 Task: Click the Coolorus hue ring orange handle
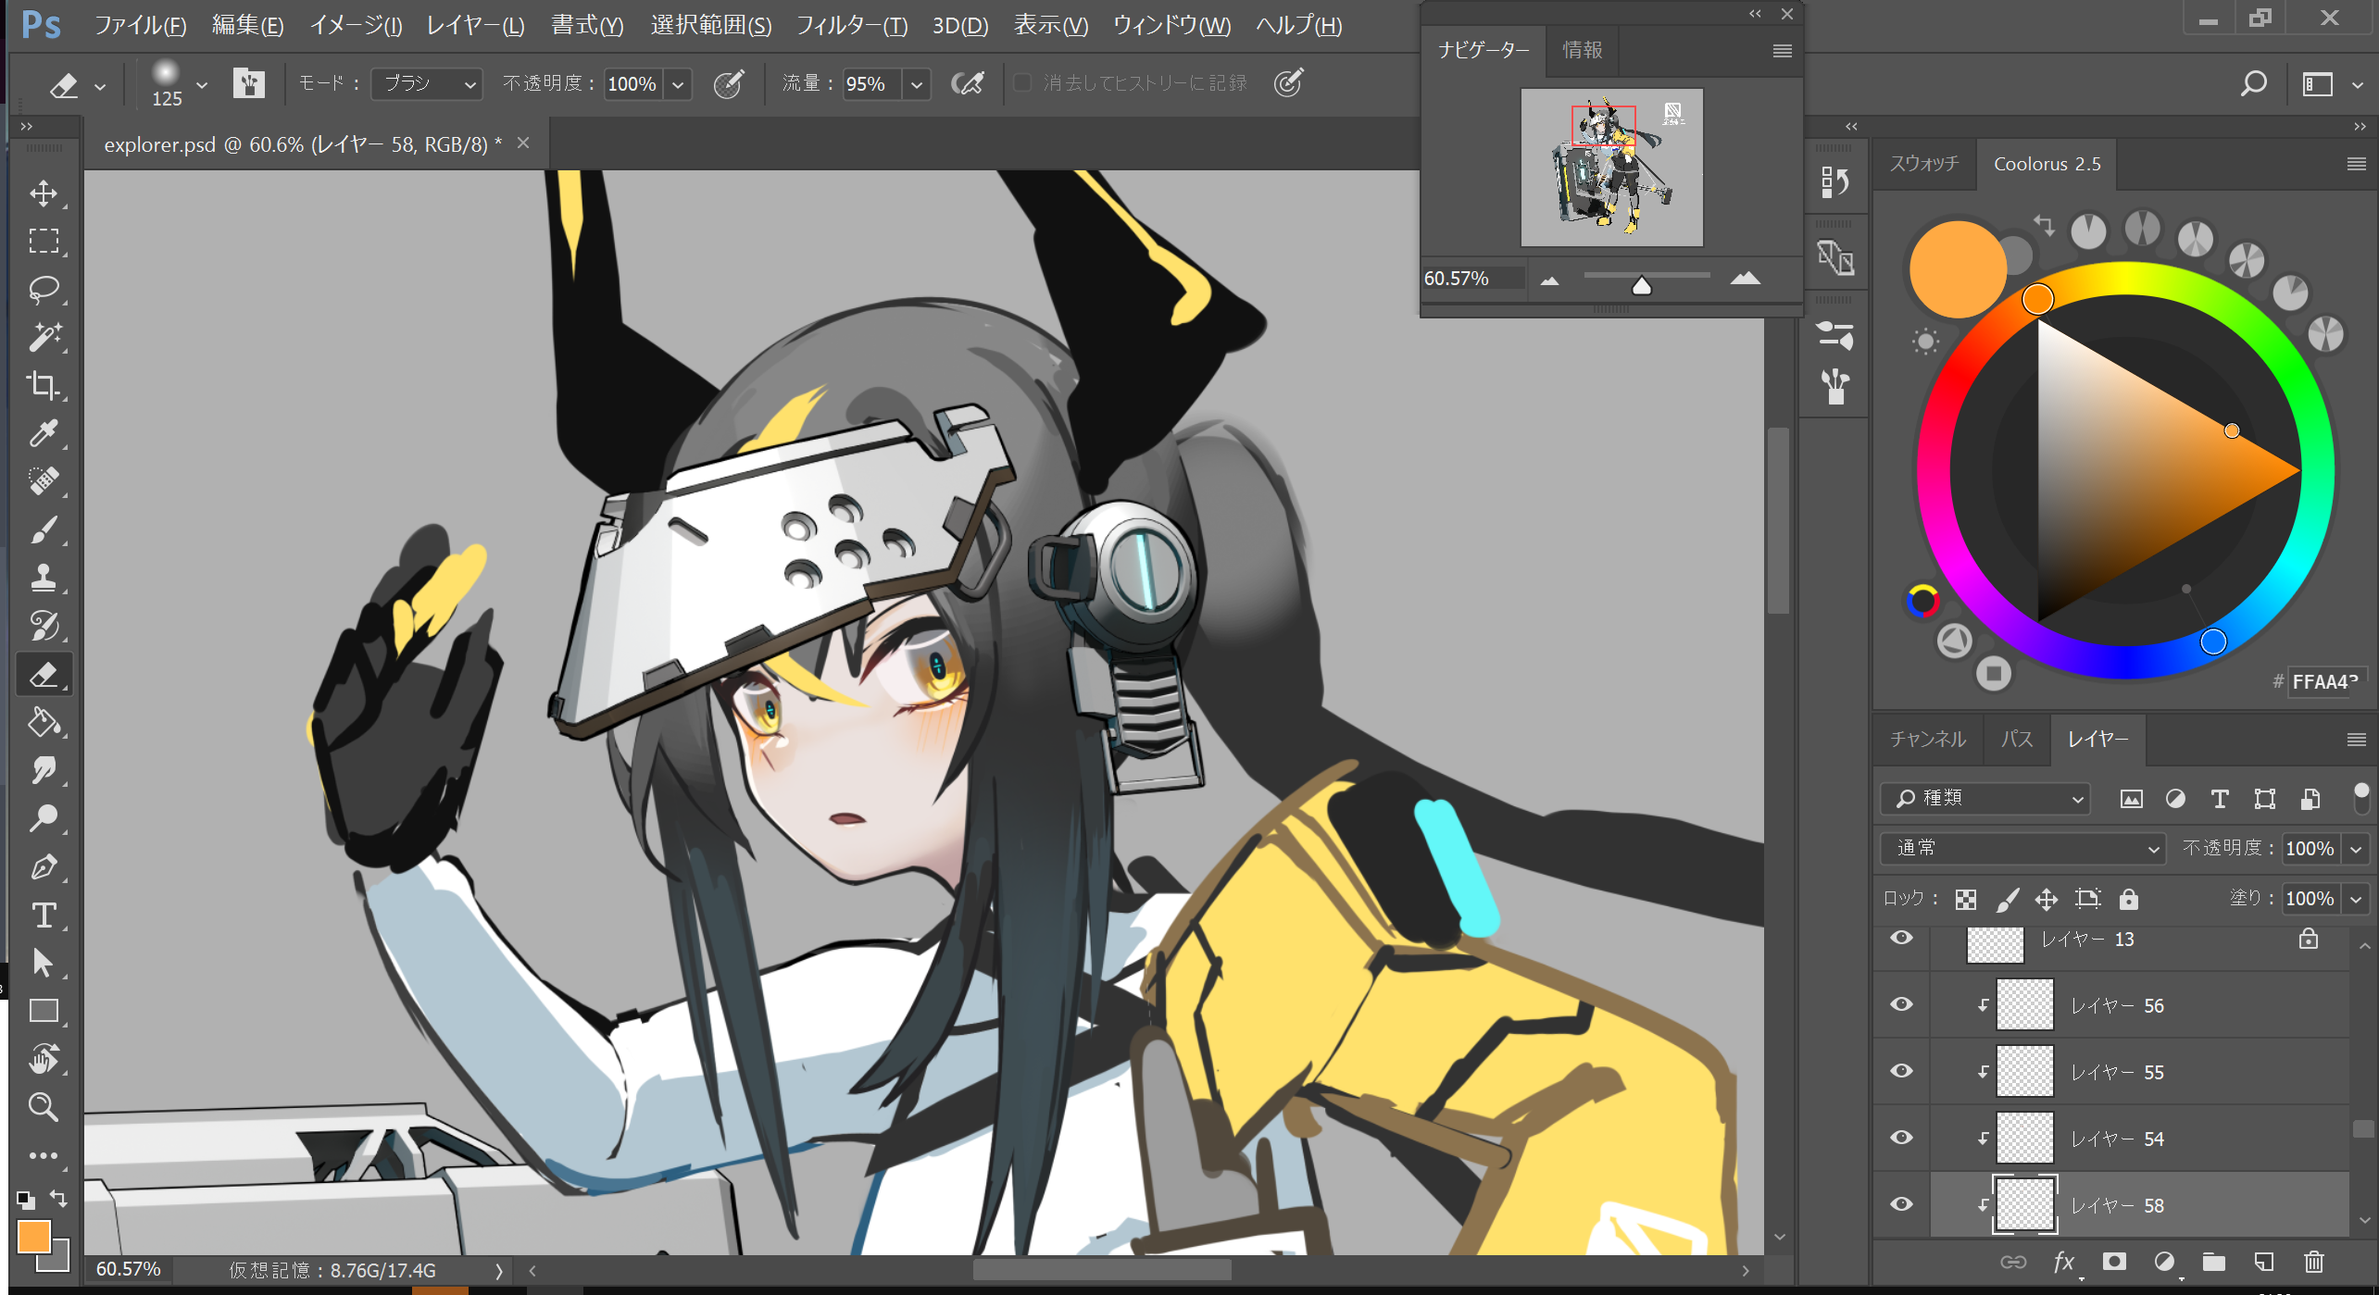[2037, 299]
